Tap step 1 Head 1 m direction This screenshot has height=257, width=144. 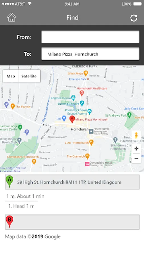(21, 206)
